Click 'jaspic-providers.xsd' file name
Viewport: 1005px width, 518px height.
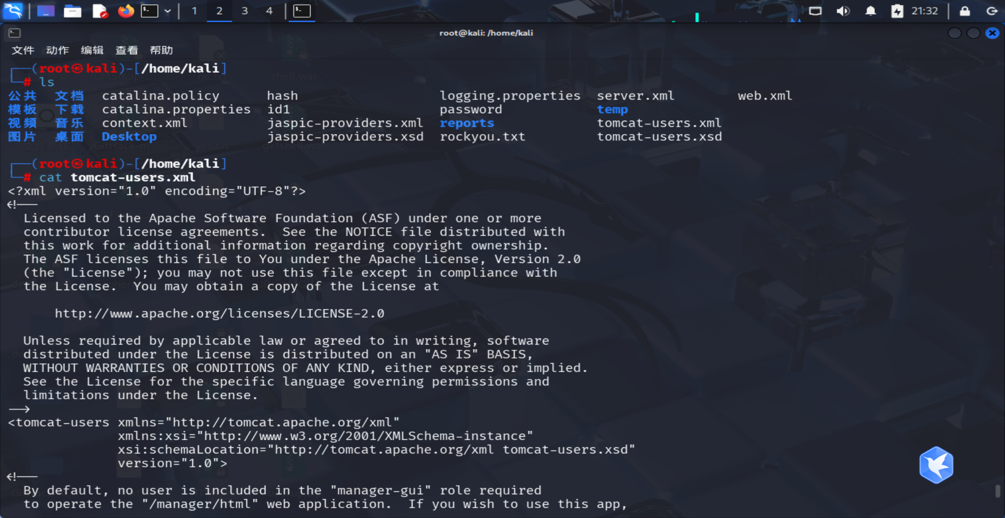tap(345, 137)
